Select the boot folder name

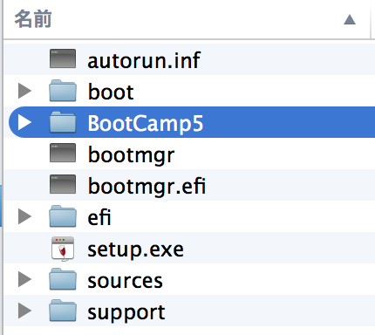111,92
